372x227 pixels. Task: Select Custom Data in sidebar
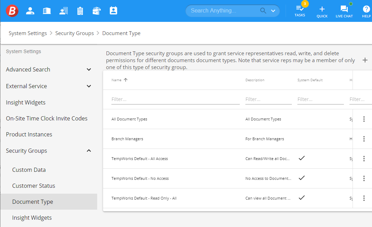[x=29, y=170]
